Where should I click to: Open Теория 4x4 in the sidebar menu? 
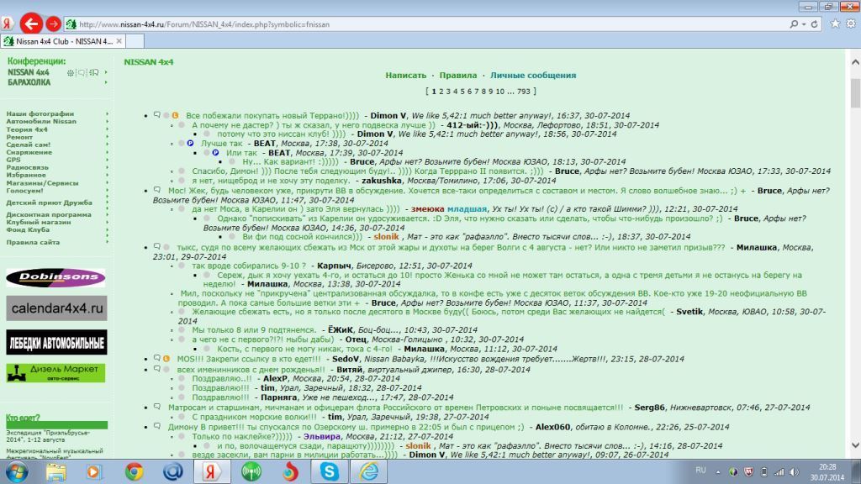[27, 129]
